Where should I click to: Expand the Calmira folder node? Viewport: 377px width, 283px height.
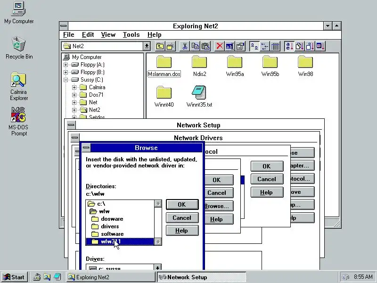click(x=74, y=87)
